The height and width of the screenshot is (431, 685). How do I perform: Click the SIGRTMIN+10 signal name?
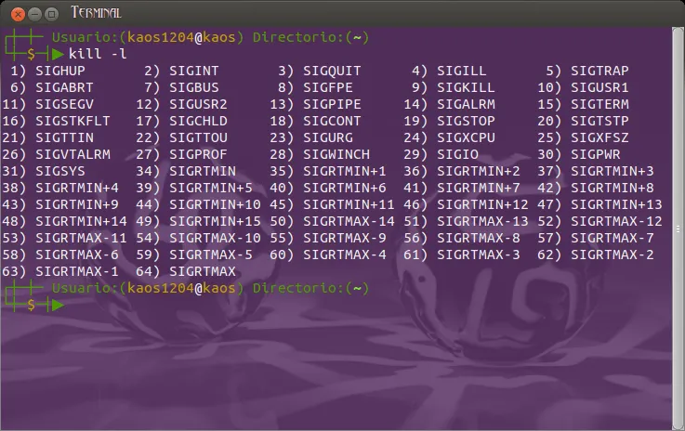pos(215,204)
